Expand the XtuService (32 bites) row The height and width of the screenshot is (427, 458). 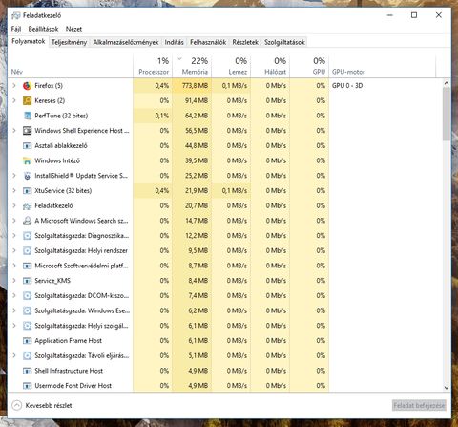click(14, 191)
